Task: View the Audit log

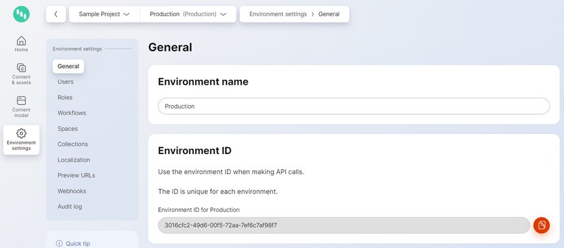Action: (69, 207)
